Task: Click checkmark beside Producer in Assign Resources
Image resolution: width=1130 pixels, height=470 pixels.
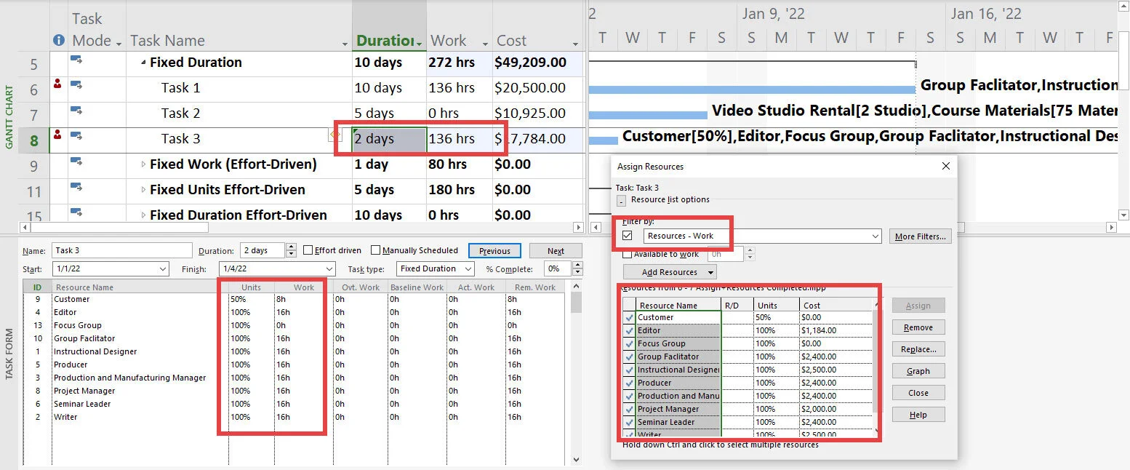Action: [629, 383]
